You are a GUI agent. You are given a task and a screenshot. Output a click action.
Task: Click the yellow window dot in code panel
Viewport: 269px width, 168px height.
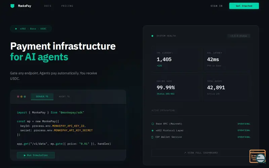22,96
